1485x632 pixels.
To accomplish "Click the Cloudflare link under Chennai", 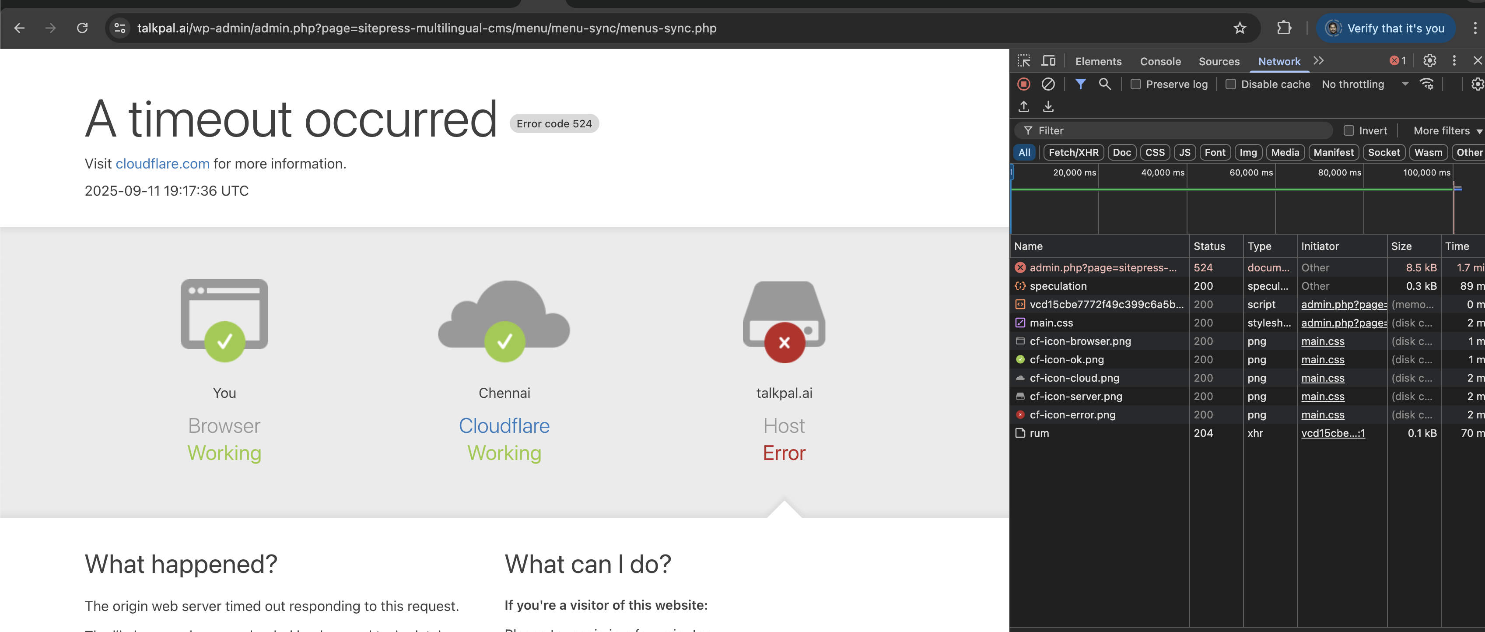I will (x=504, y=426).
